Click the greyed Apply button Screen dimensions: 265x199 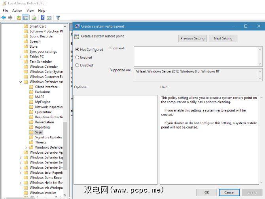click(x=252, y=192)
